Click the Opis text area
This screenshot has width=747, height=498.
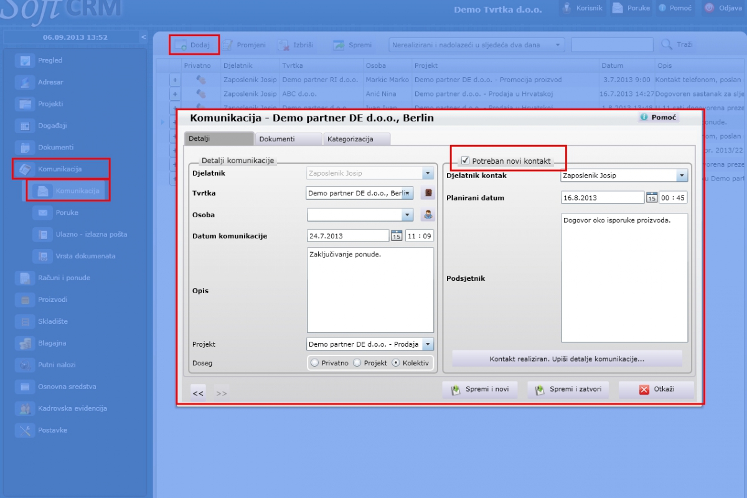pos(370,290)
